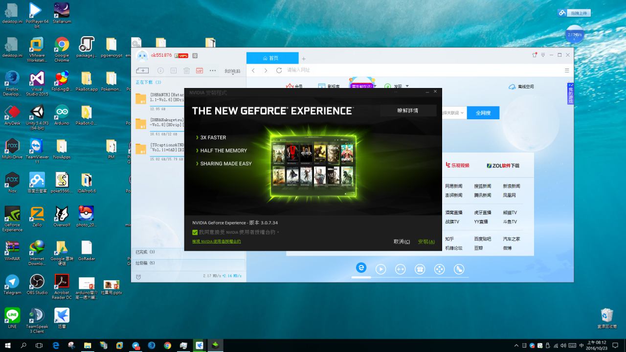
Task: Open the OBS Studio desktop shortcut
Action: click(37, 285)
